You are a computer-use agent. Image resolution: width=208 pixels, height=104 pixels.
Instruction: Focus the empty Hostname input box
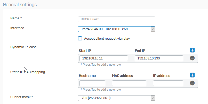(92, 83)
